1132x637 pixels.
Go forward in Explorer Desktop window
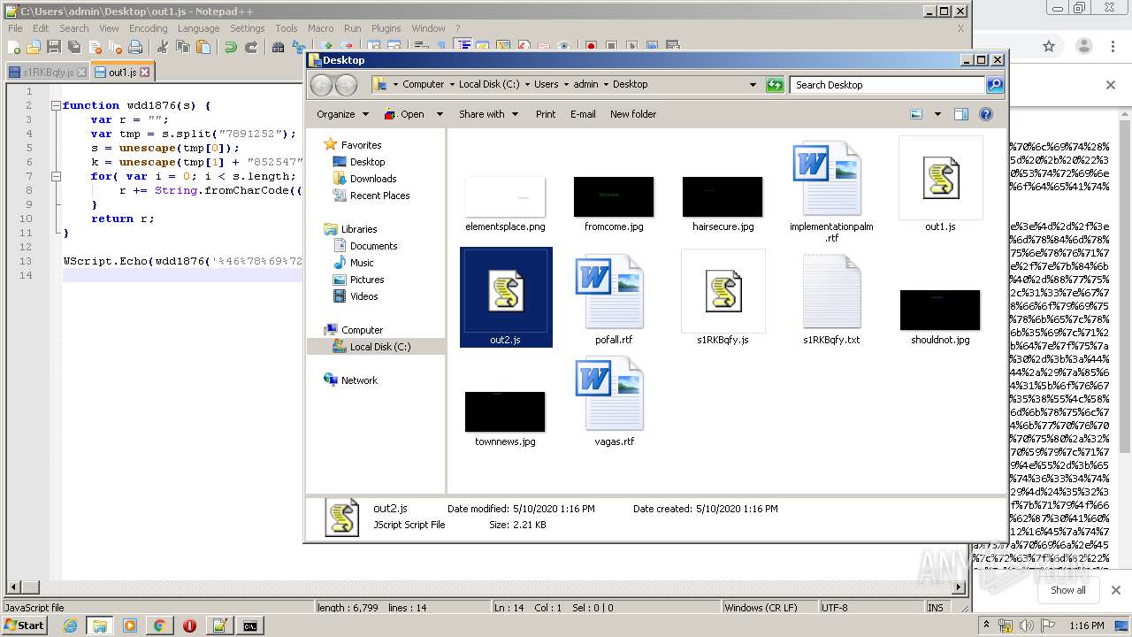point(347,85)
